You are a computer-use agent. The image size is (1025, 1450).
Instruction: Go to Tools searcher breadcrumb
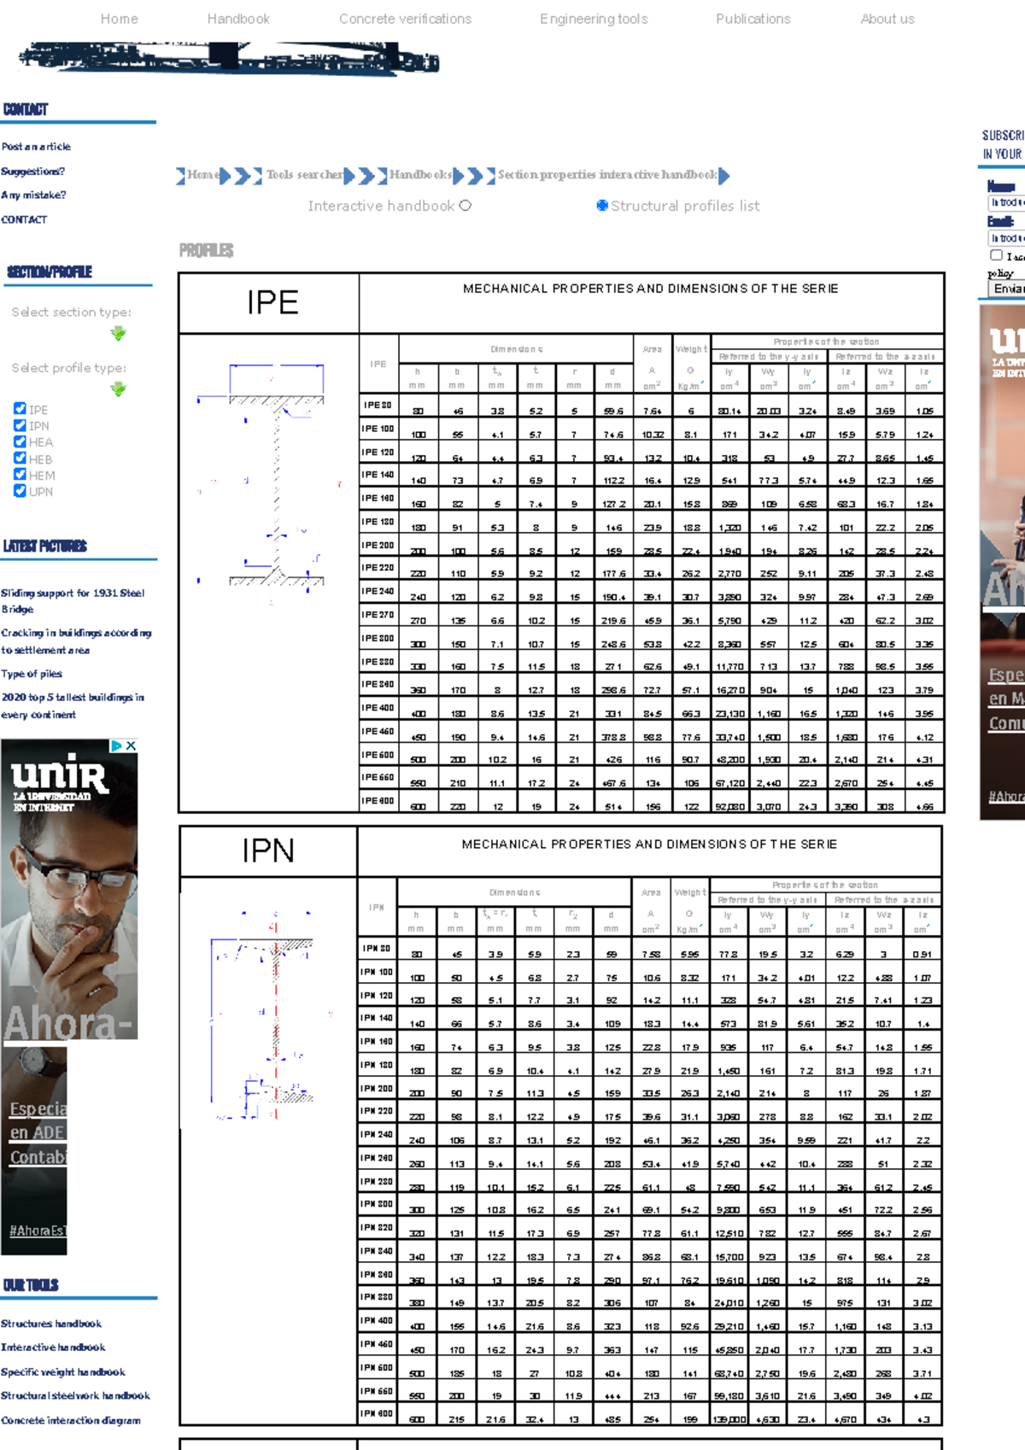point(304,175)
